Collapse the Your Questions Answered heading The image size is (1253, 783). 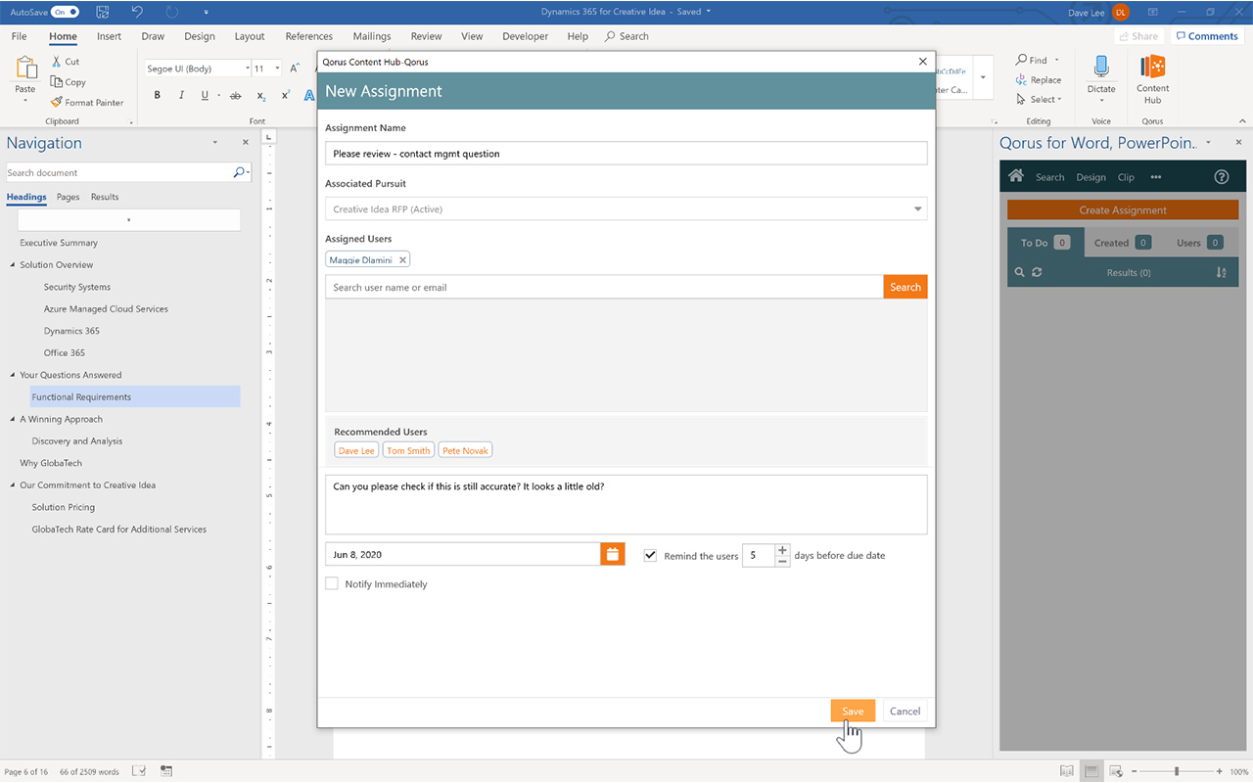(x=12, y=375)
